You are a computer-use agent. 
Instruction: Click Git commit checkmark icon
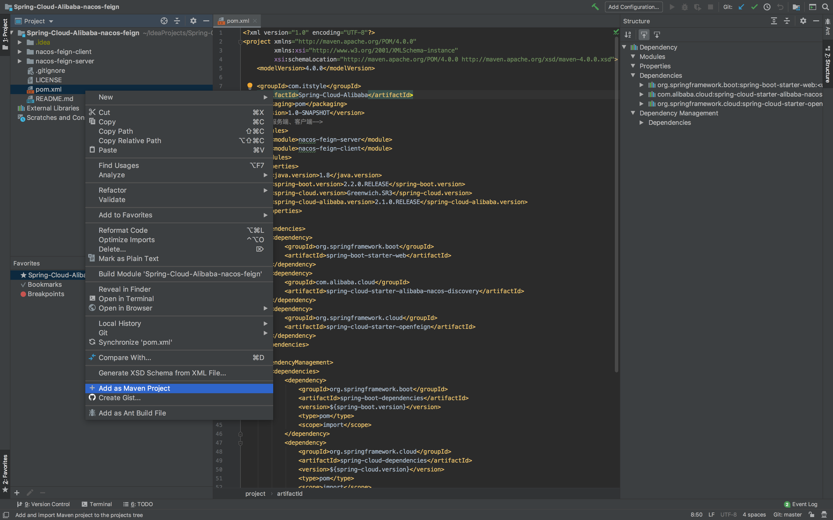(x=754, y=7)
